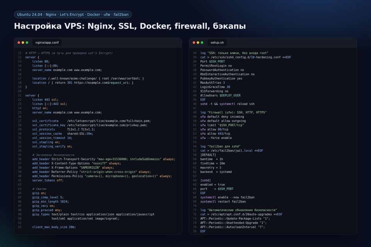Click 'gzip_proxied any;'

click(47, 210)
